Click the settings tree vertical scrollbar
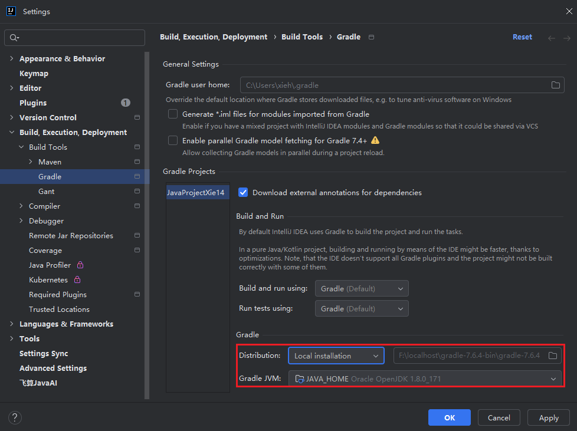577x431 pixels. tap(147, 225)
